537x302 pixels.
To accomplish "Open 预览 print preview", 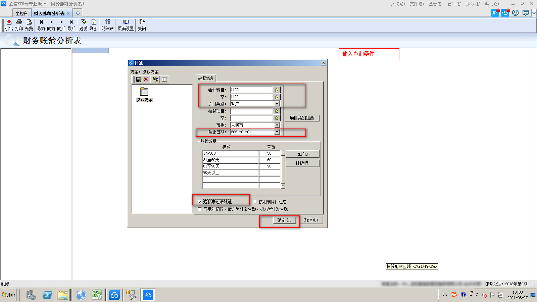I will [x=29, y=22].
